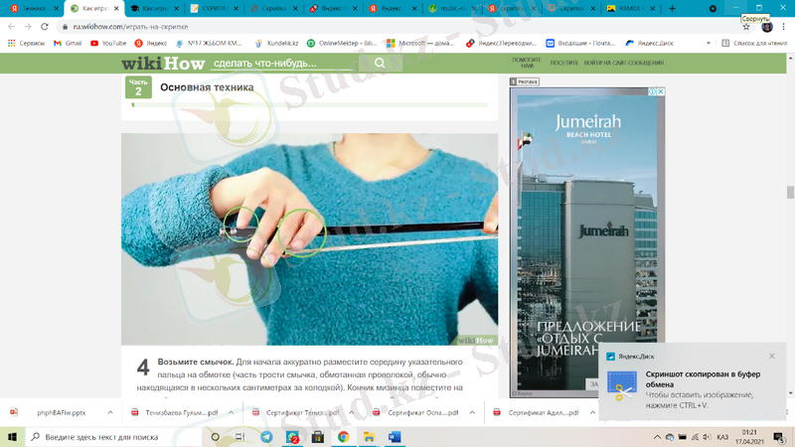This screenshot has height=447, width=795.
Task: Open the Gmail bookmark
Action: [68, 43]
